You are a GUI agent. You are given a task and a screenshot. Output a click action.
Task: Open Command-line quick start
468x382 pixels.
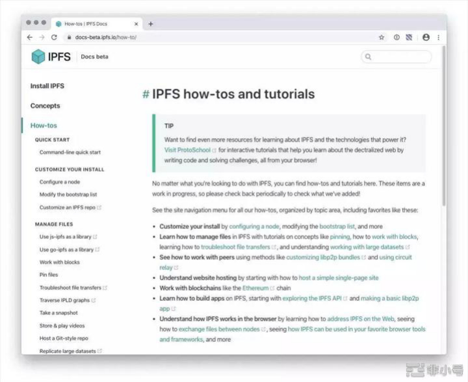tap(70, 152)
